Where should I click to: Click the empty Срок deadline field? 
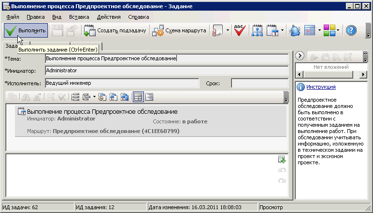[260, 83]
